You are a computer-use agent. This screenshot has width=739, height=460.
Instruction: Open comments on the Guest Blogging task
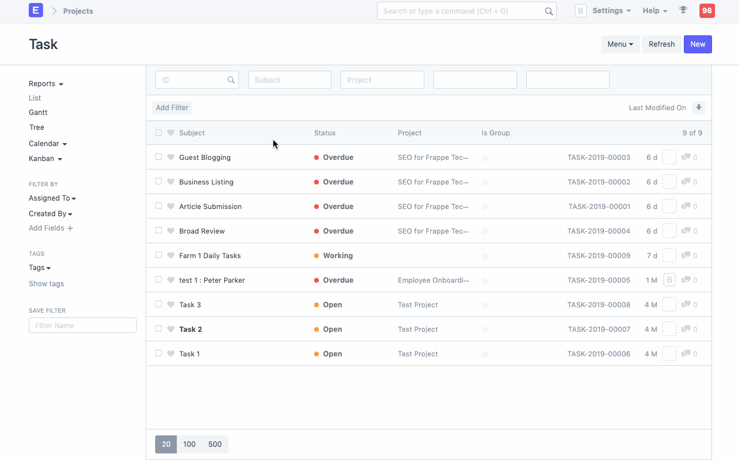point(687,157)
